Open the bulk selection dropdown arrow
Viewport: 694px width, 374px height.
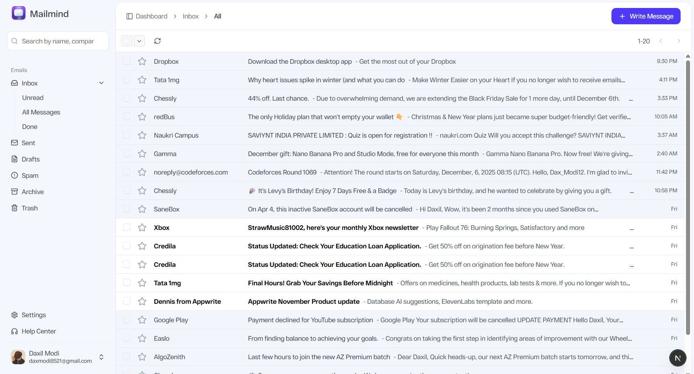point(139,41)
